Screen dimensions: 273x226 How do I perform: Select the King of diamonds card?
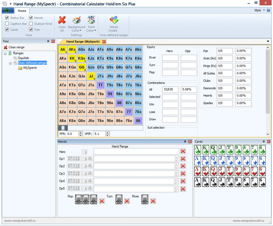[206, 161]
